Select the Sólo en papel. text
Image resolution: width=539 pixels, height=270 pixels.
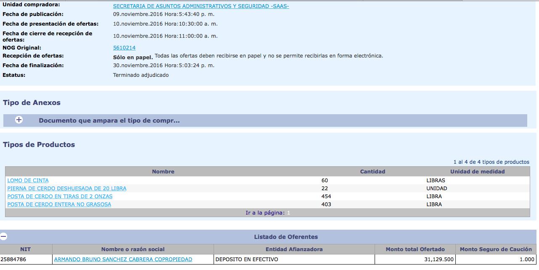pyautogui.click(x=133, y=58)
